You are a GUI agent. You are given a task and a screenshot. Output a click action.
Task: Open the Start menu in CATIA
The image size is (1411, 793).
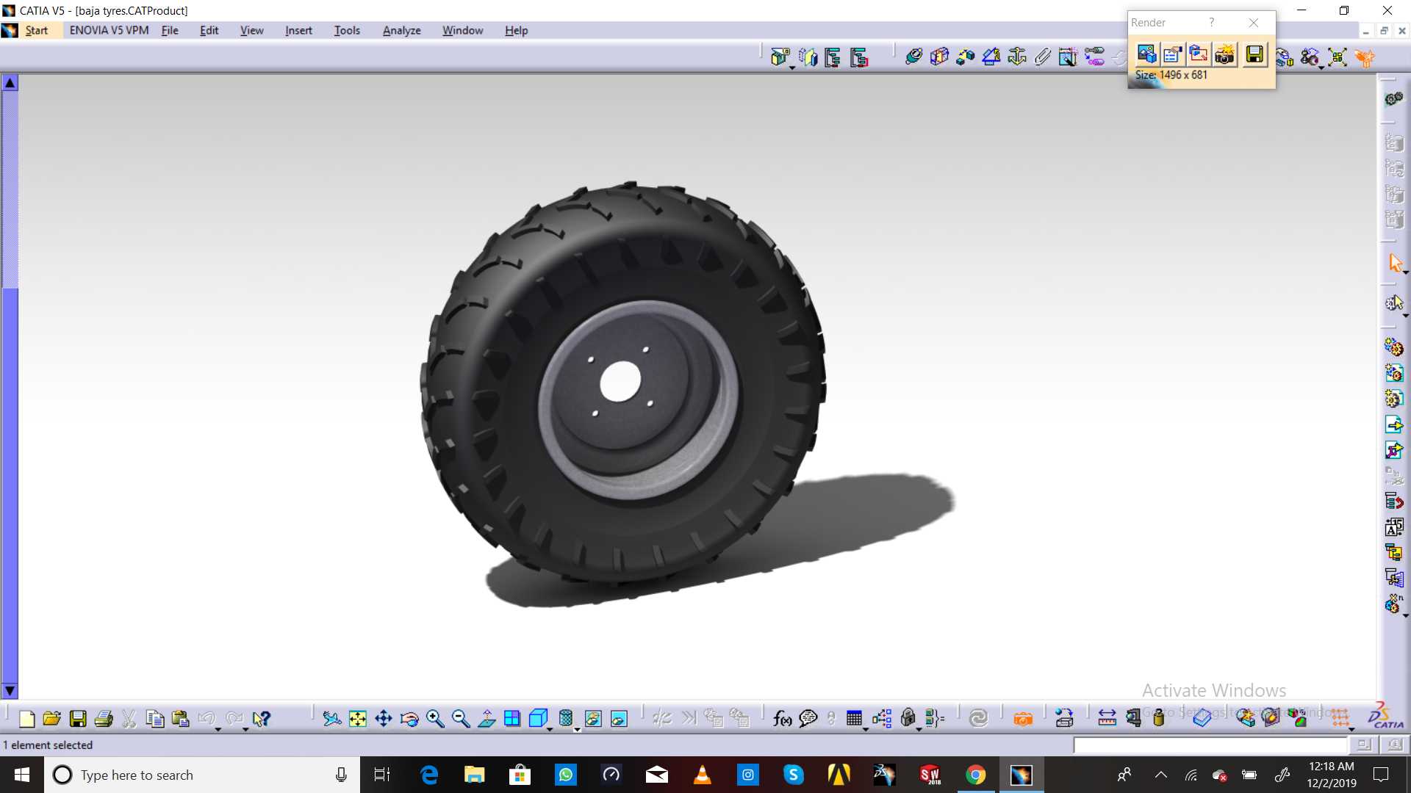click(x=36, y=30)
